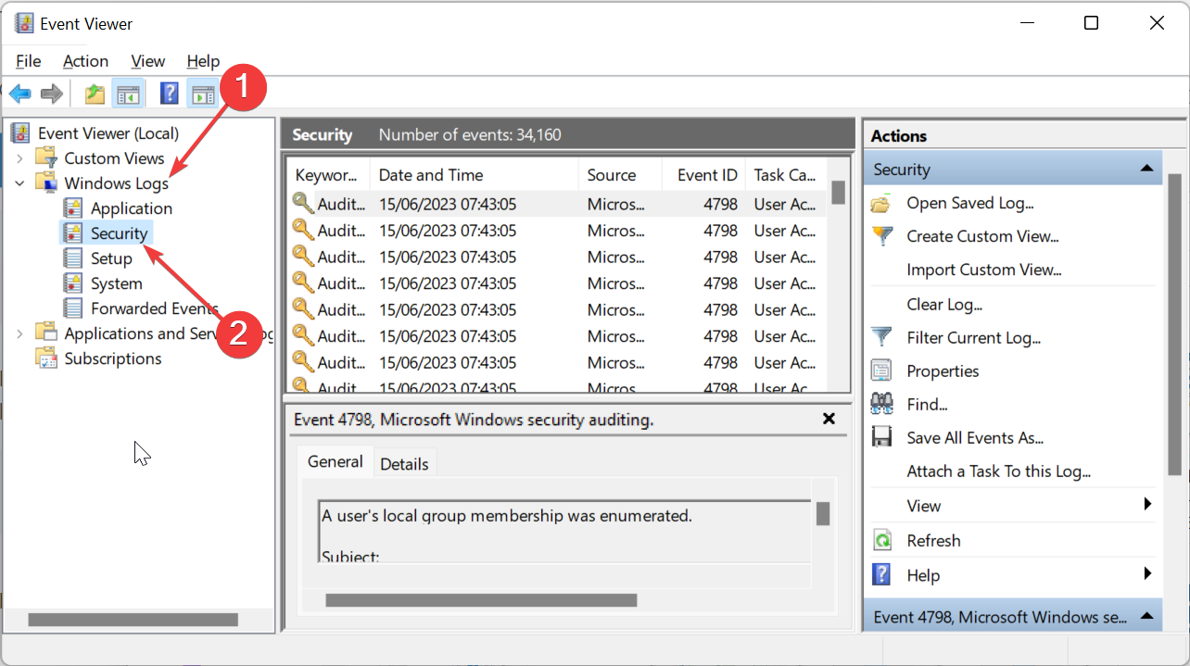This screenshot has width=1190, height=666.
Task: Click Filter Current Log... action text
Action: pos(974,338)
